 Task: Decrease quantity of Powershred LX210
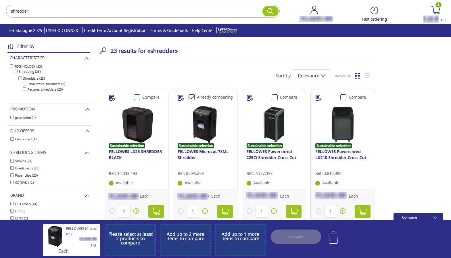coord(318,211)
